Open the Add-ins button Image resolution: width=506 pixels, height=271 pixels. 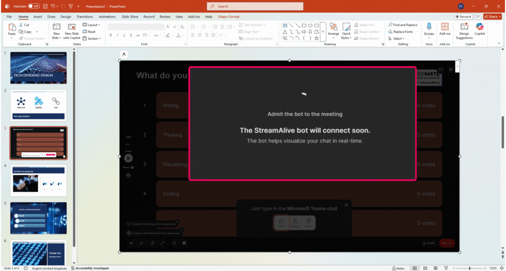(x=445, y=29)
